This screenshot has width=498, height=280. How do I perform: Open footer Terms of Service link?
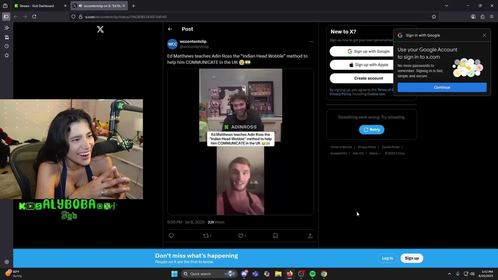pyautogui.click(x=341, y=147)
